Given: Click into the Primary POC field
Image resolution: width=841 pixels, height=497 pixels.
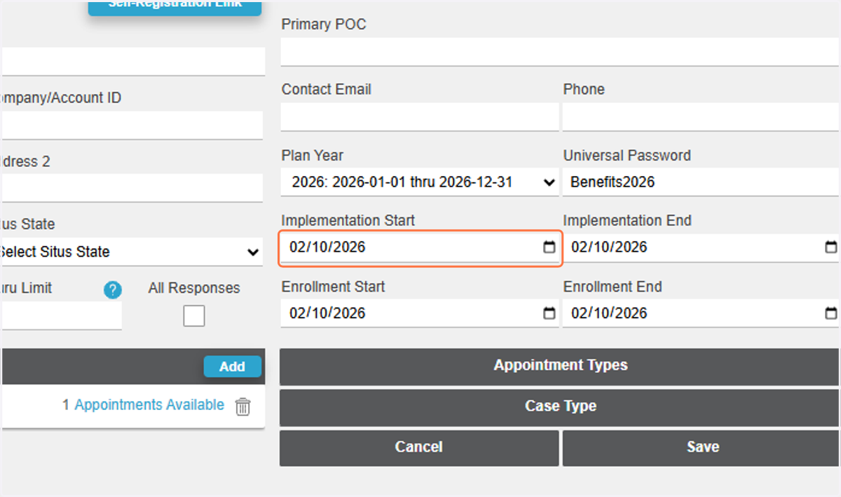Looking at the screenshot, I should click(x=559, y=52).
